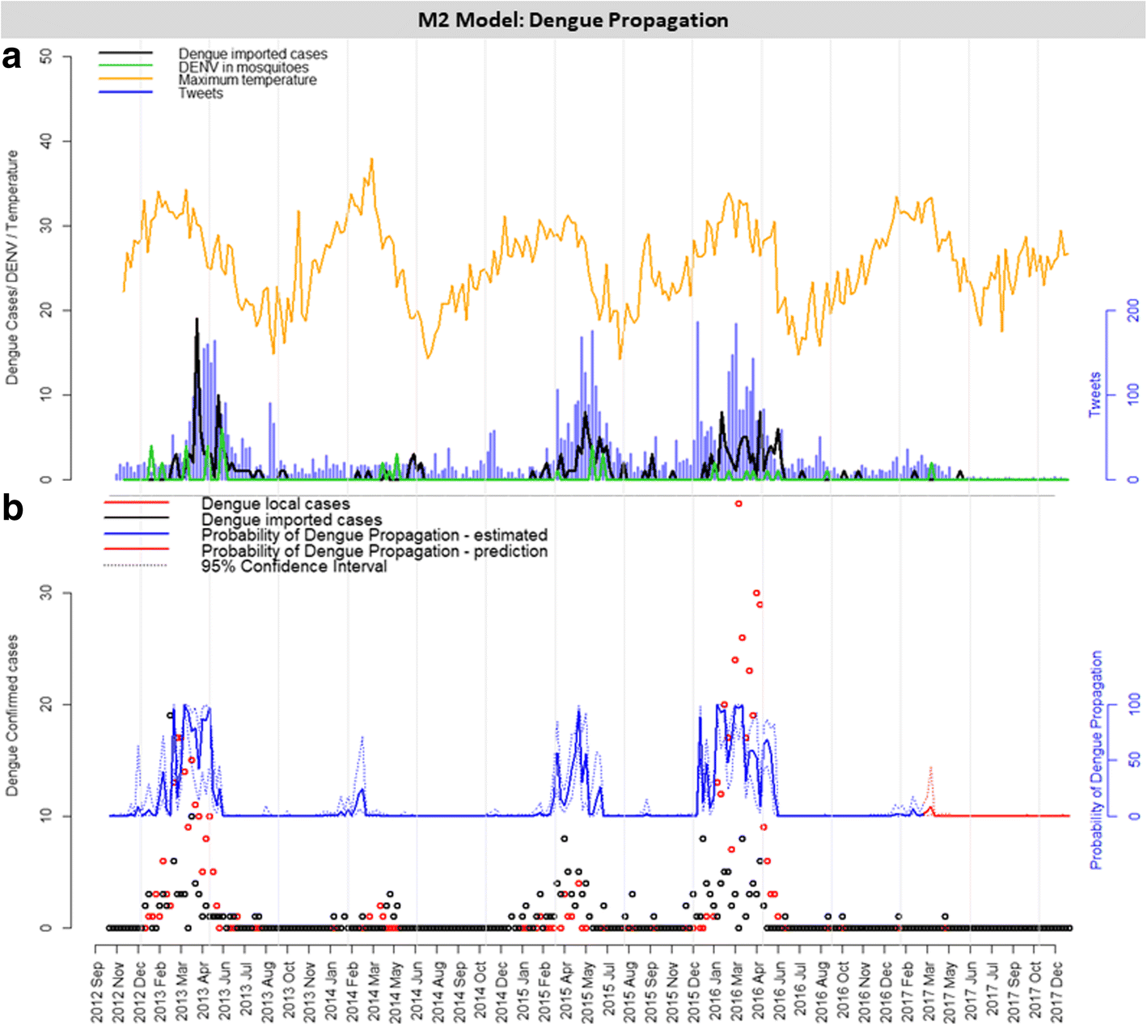Viewport: 1147px width, 1025px height.
Task: Click x-axis label "2016 Jun"
Action: [779, 993]
